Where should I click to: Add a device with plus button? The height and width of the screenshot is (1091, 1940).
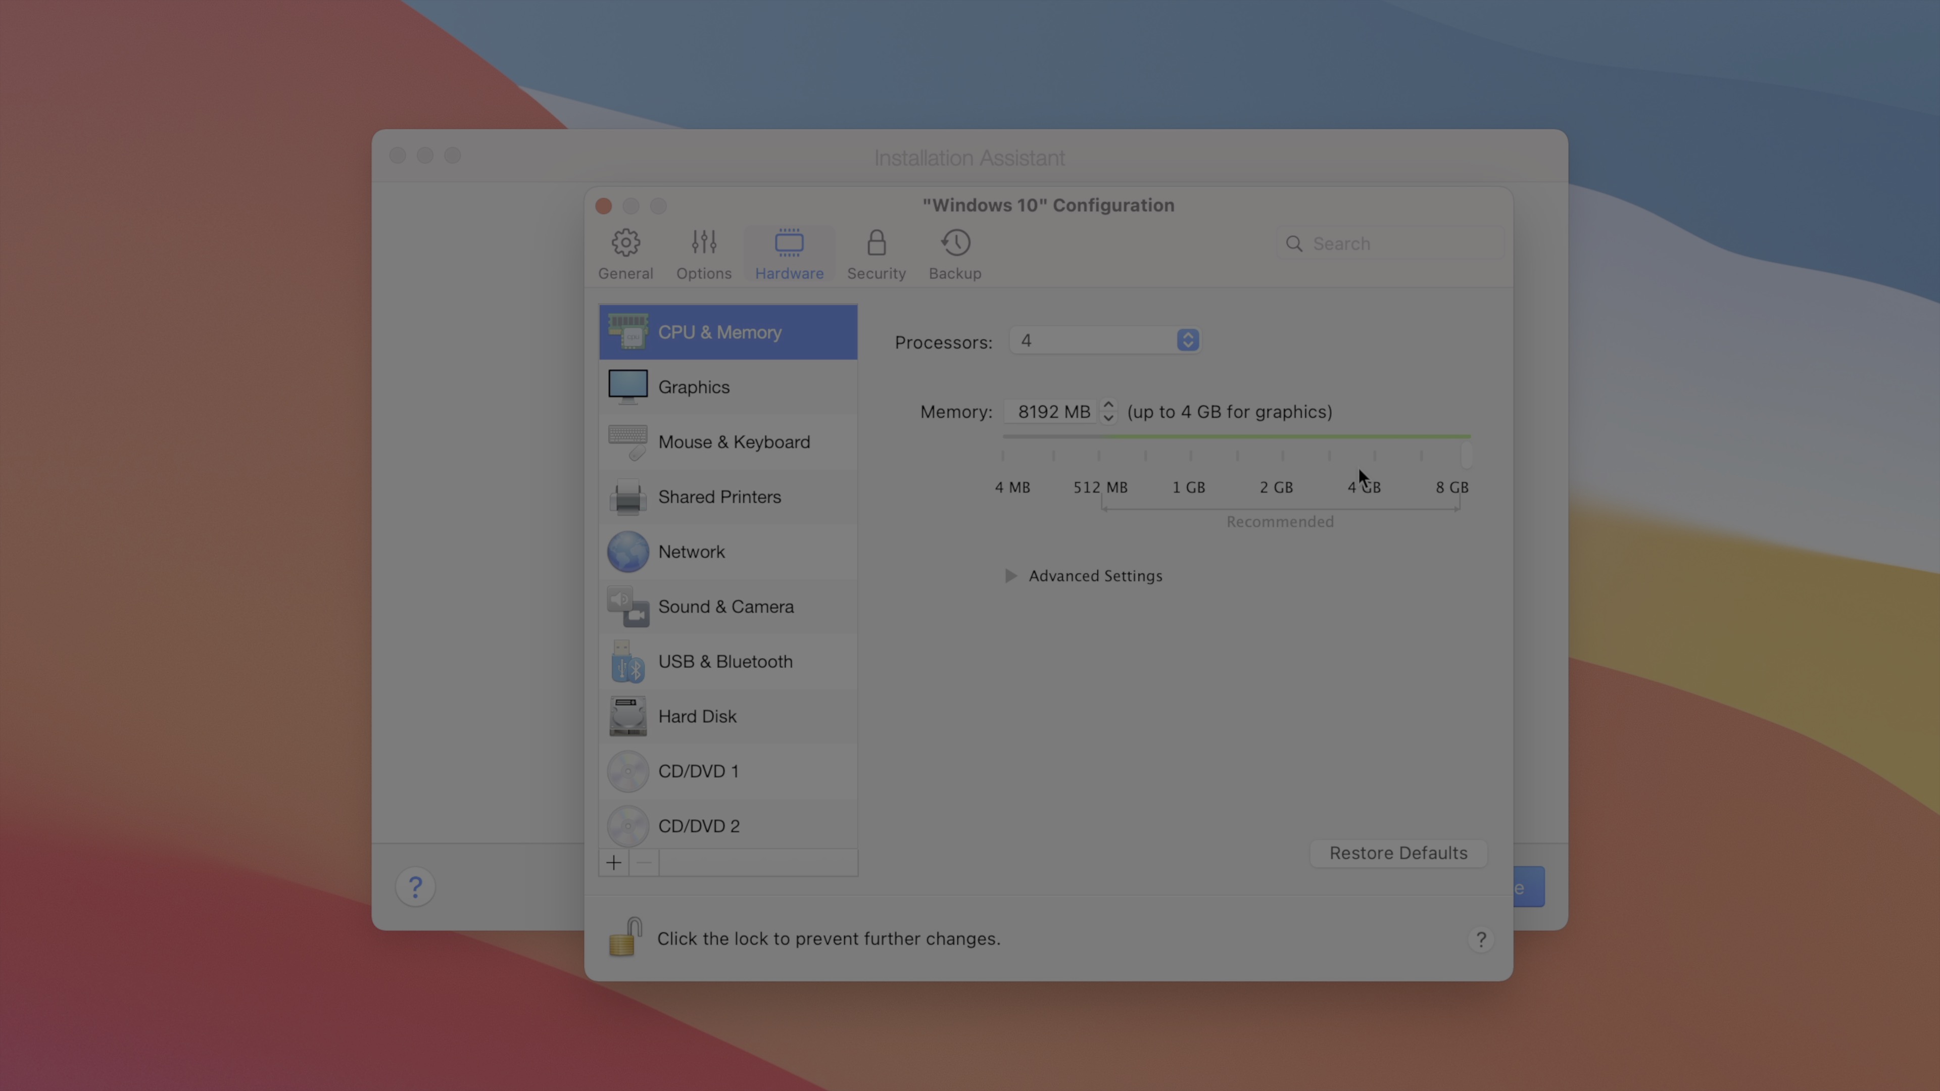(x=614, y=863)
